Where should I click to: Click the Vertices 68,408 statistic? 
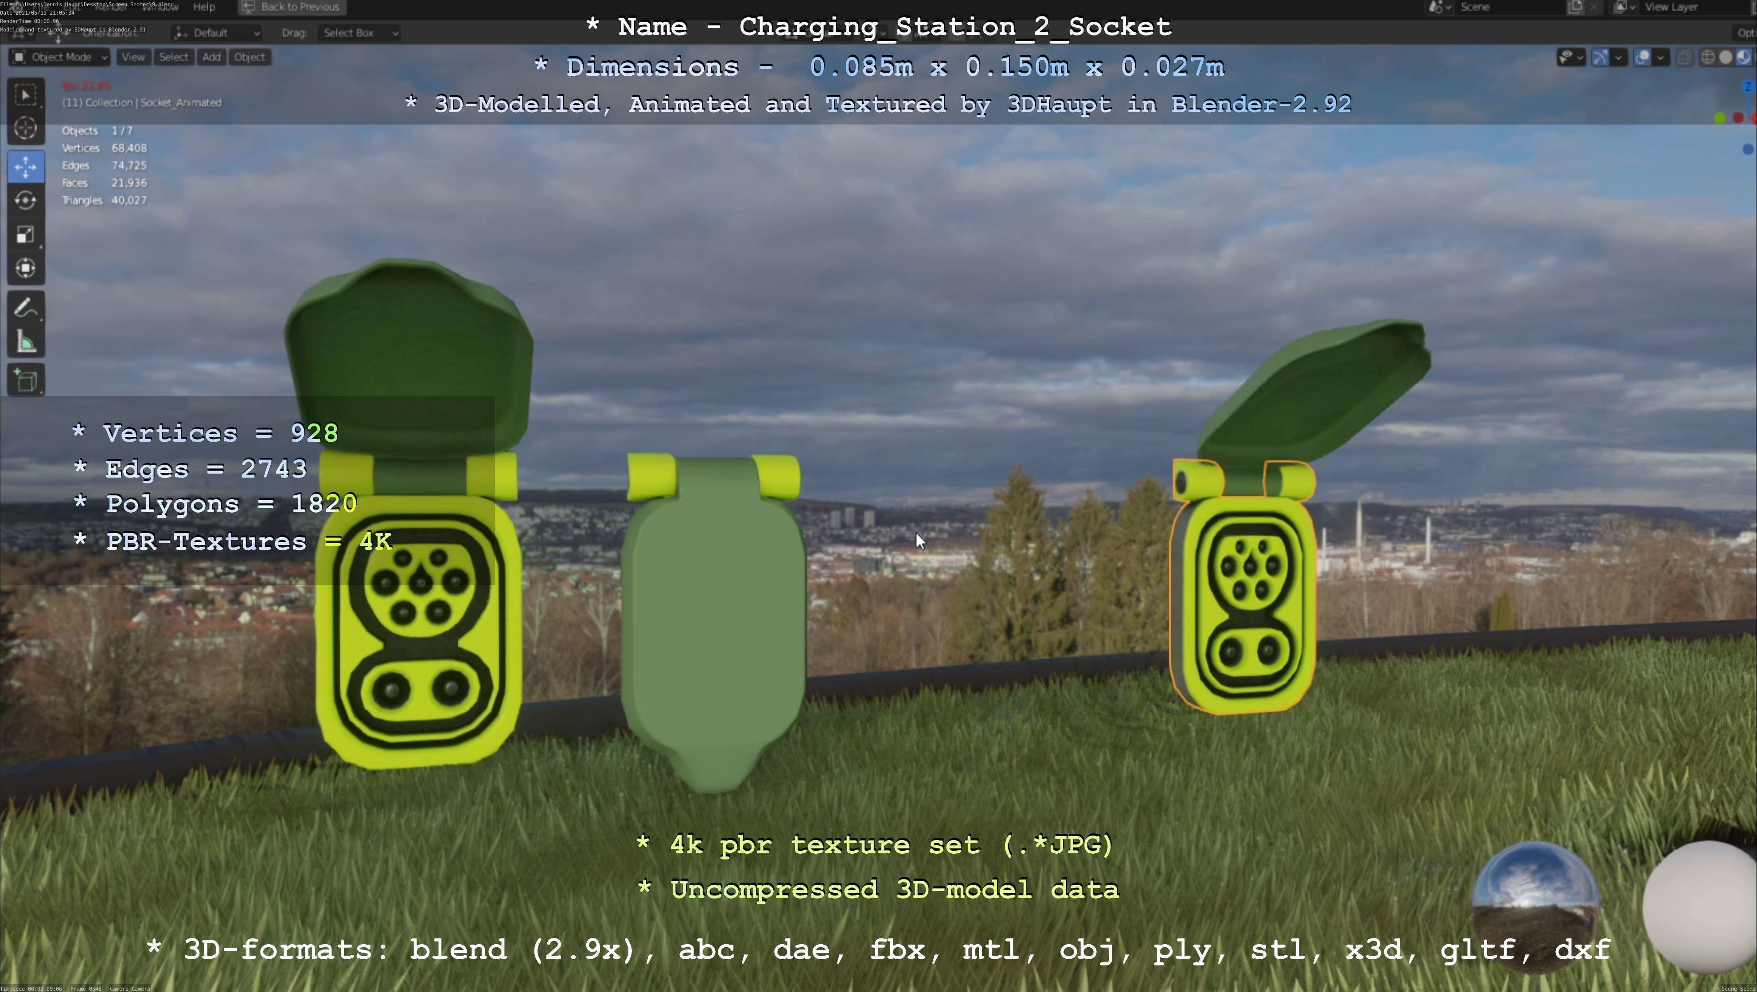click(104, 148)
